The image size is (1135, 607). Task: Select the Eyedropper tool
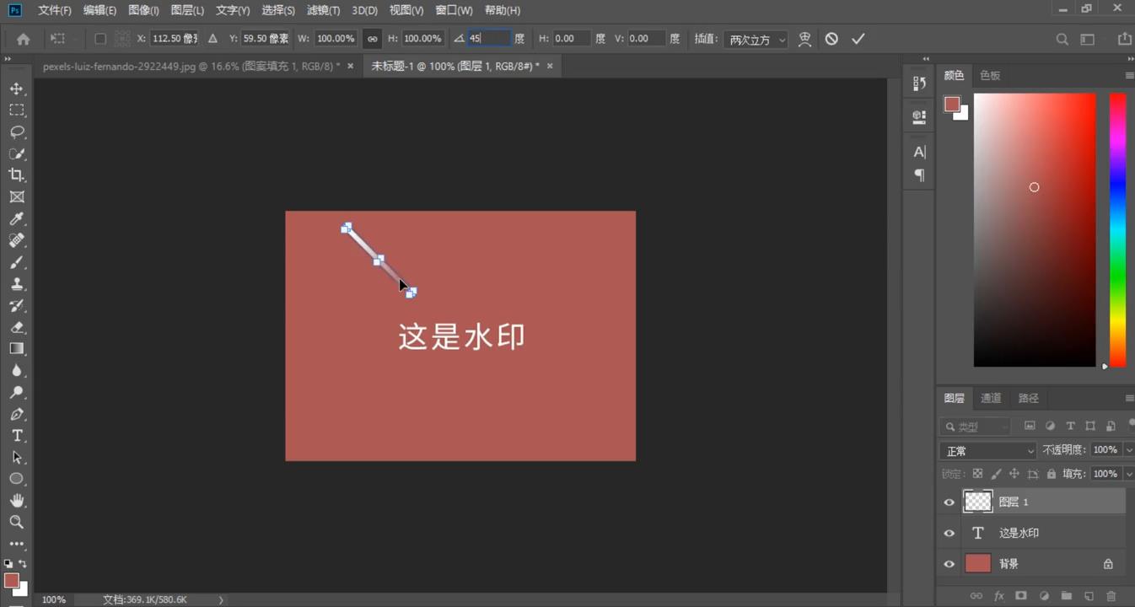(17, 219)
